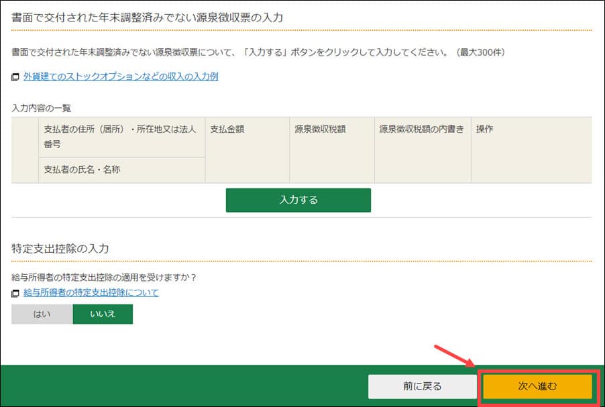Return to previous page with 前に戻る

422,386
